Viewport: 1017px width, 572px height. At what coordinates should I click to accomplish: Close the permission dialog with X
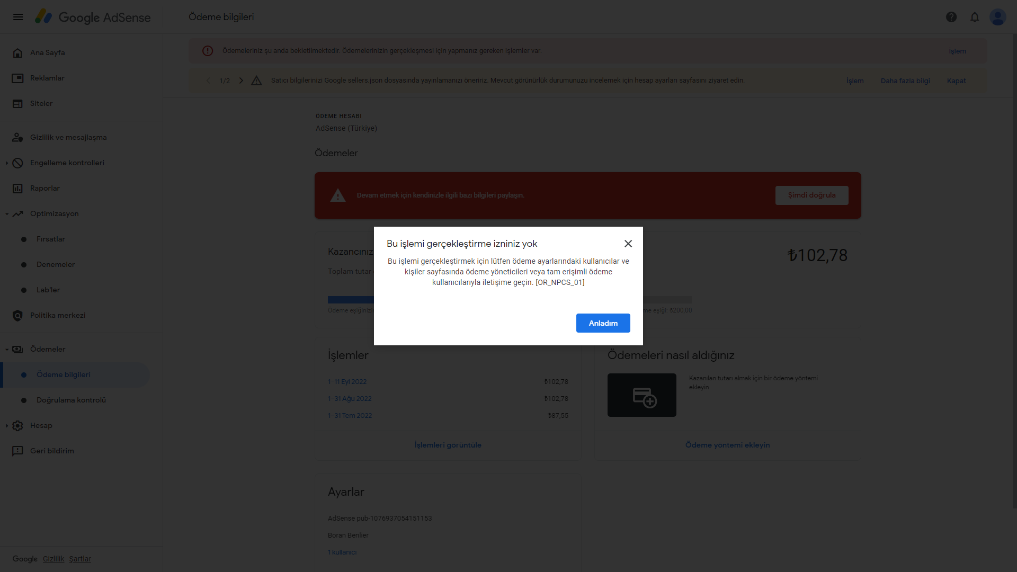click(628, 244)
